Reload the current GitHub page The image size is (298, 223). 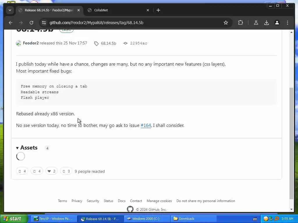pos(31,23)
